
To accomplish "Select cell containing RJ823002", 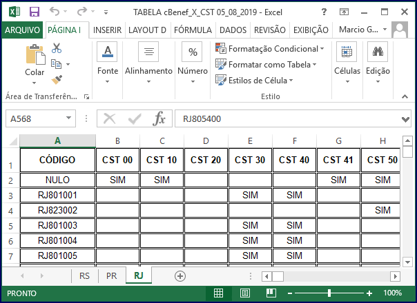I will (57, 211).
